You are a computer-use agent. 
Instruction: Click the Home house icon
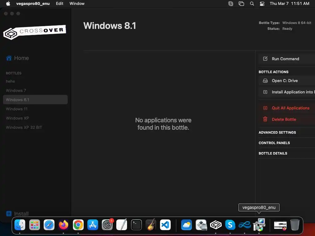tap(9, 58)
